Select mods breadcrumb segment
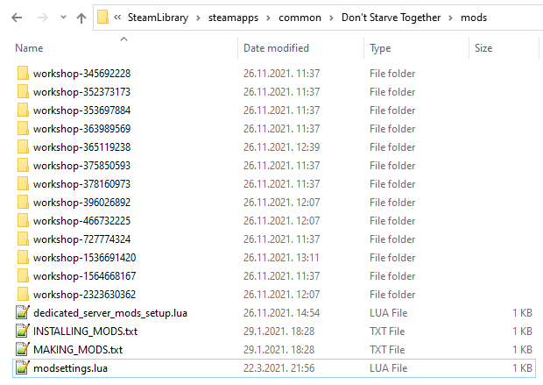543x385 pixels. [474, 18]
